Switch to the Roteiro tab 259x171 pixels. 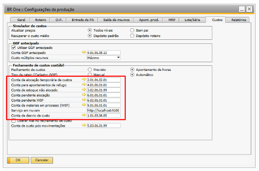[x=40, y=20]
